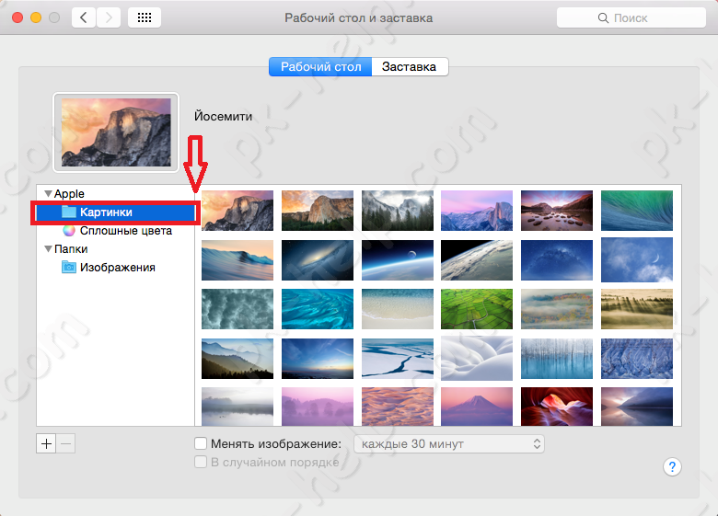The width and height of the screenshot is (718, 516).
Task: Remove folder with the minus button
Action: [65, 443]
